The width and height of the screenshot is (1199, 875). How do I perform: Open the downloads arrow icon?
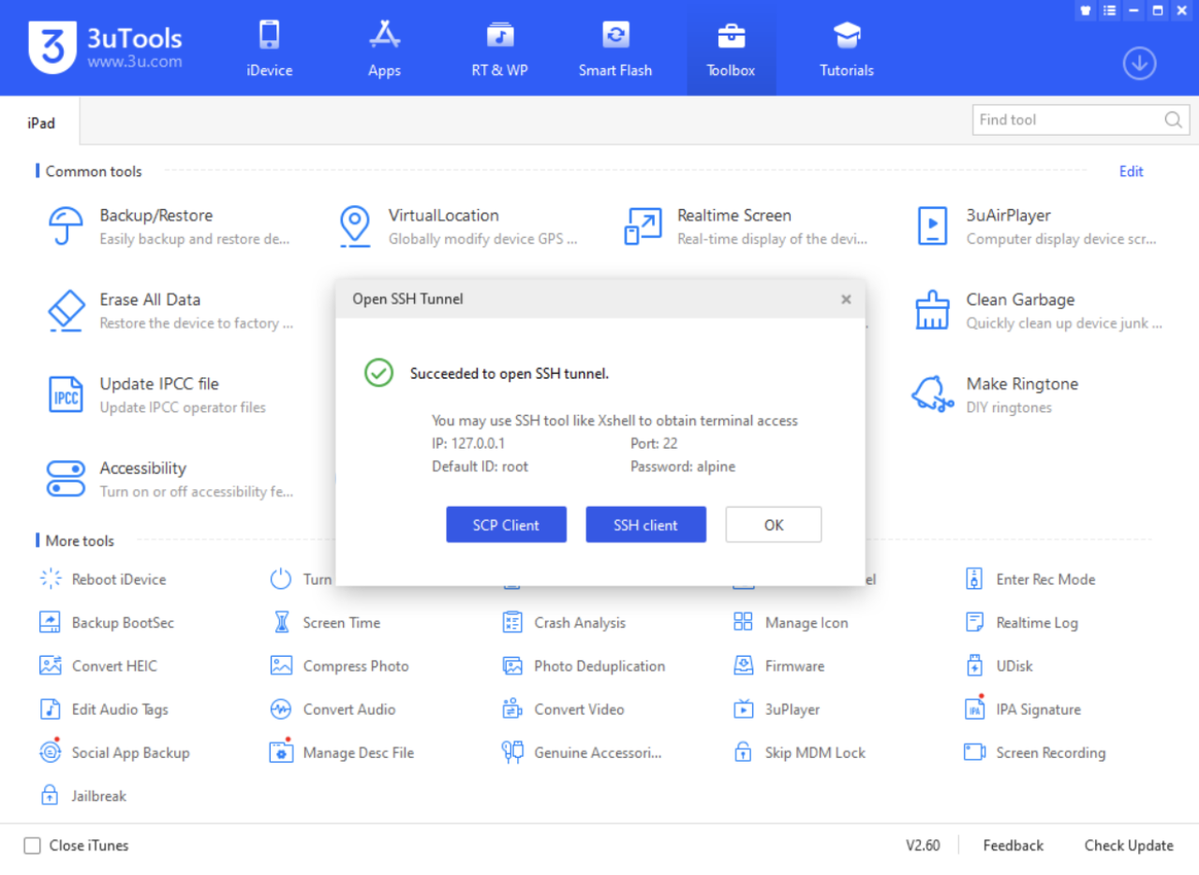(1139, 63)
